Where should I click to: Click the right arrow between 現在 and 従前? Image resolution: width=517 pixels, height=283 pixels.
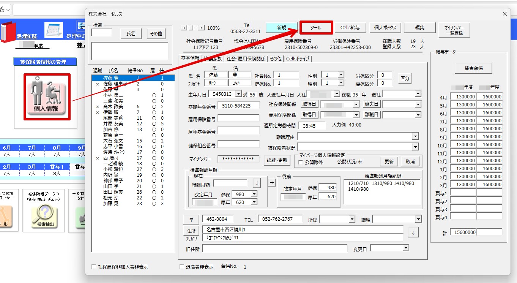[x=272, y=183]
